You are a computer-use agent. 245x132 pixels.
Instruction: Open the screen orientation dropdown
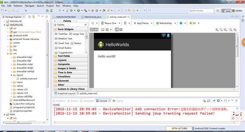[127, 23]
